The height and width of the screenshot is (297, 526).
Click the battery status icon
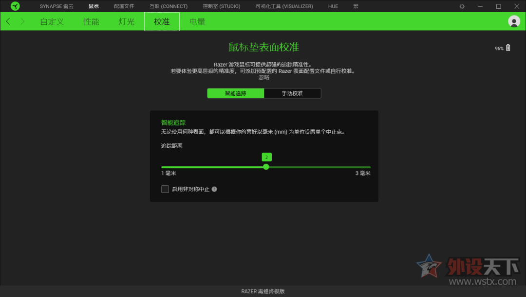tap(508, 48)
